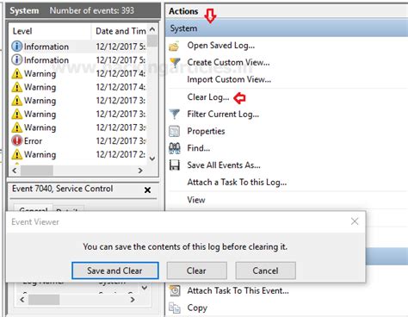Click event list scroll right arrow

click(x=140, y=171)
